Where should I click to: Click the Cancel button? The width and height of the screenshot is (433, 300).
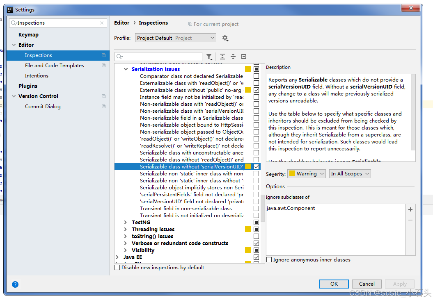367,284
